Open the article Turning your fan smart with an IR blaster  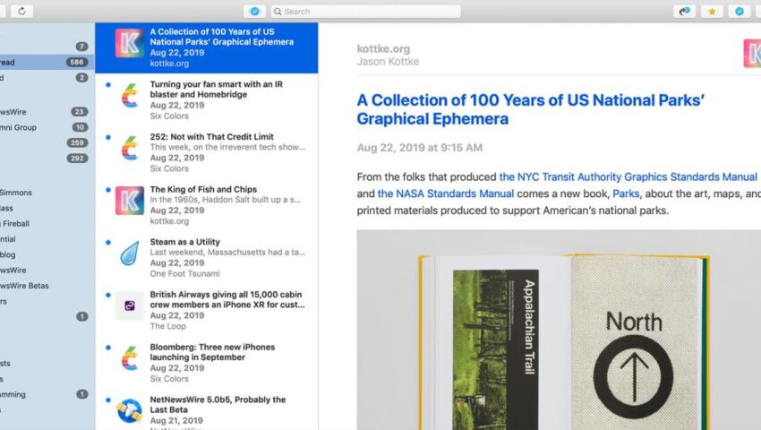pyautogui.click(x=207, y=99)
